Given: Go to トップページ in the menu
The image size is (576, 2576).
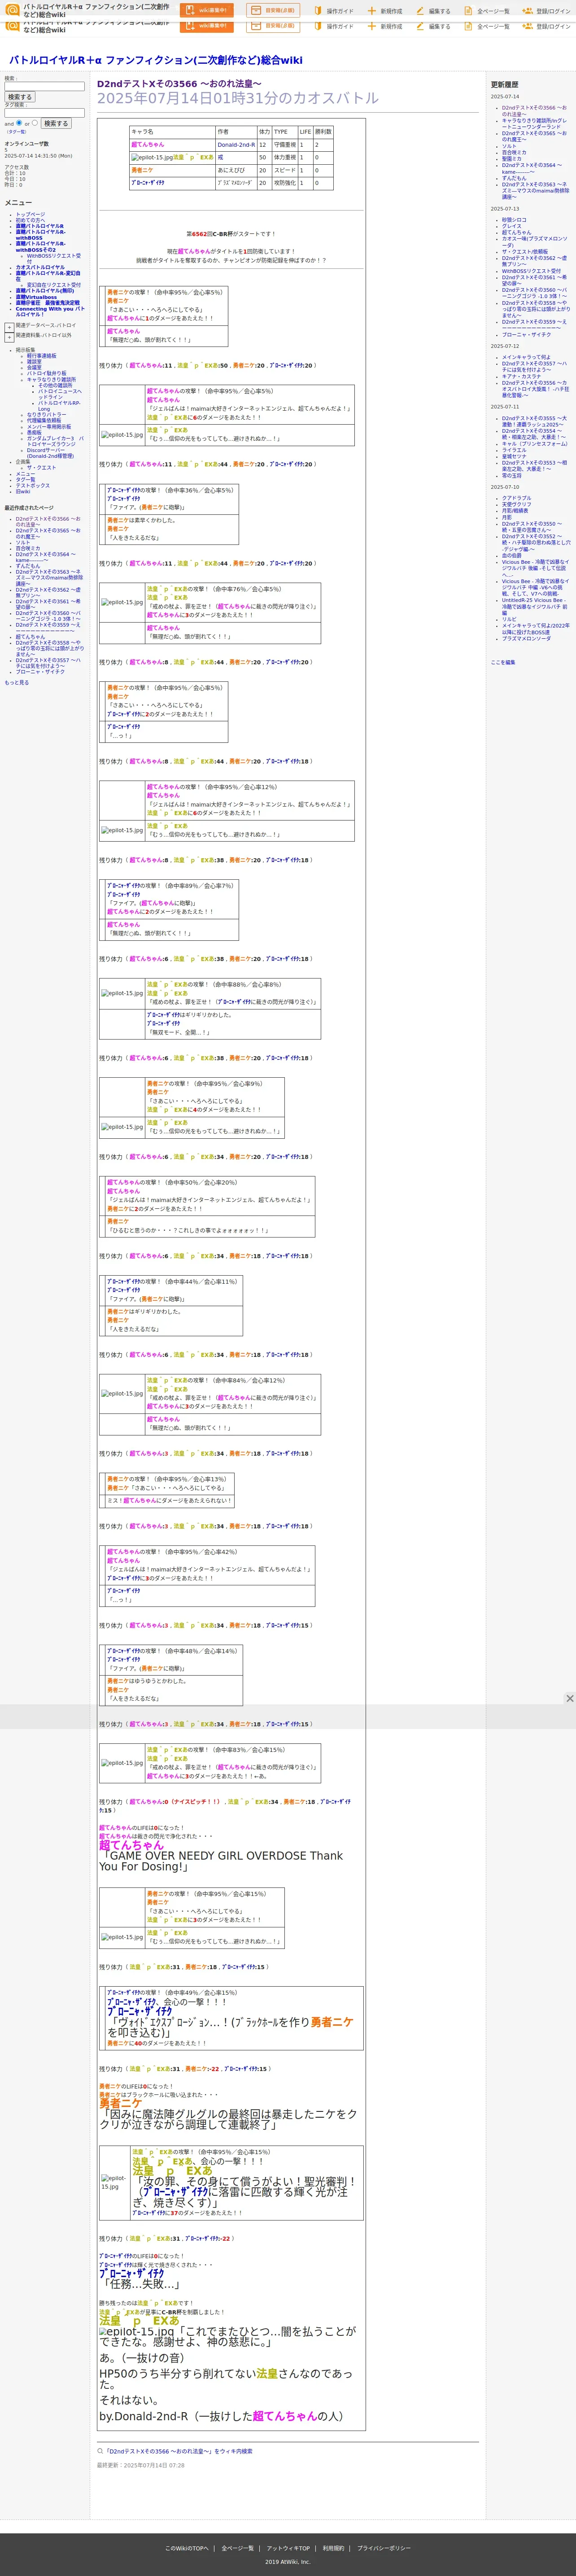Looking at the screenshot, I should [30, 214].
